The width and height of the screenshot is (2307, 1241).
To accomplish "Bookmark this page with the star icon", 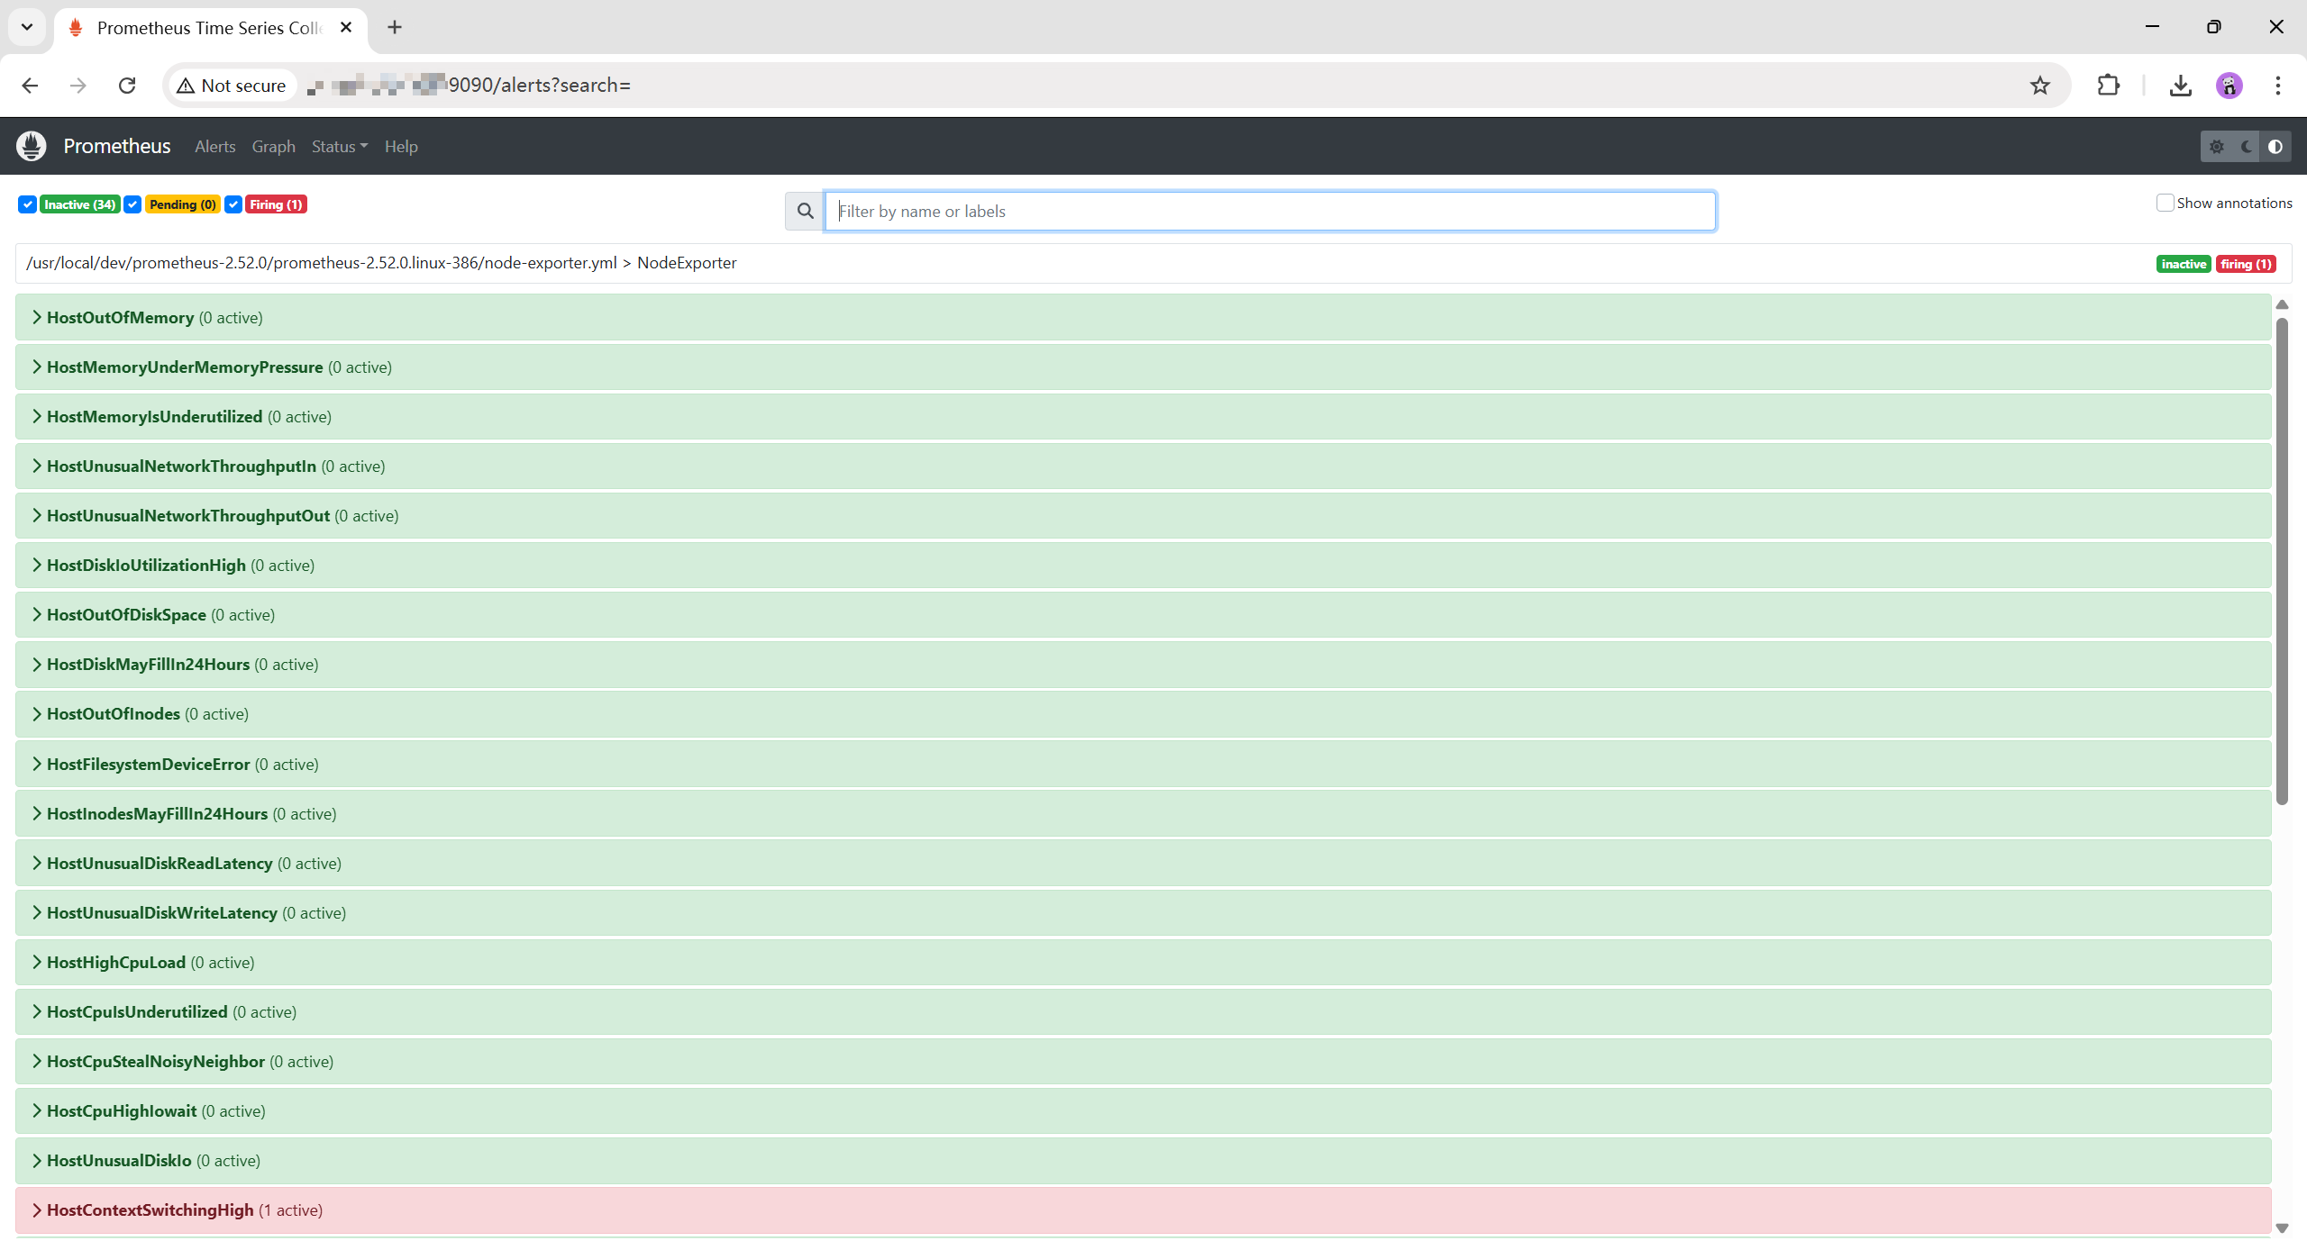I will pos(2040,86).
